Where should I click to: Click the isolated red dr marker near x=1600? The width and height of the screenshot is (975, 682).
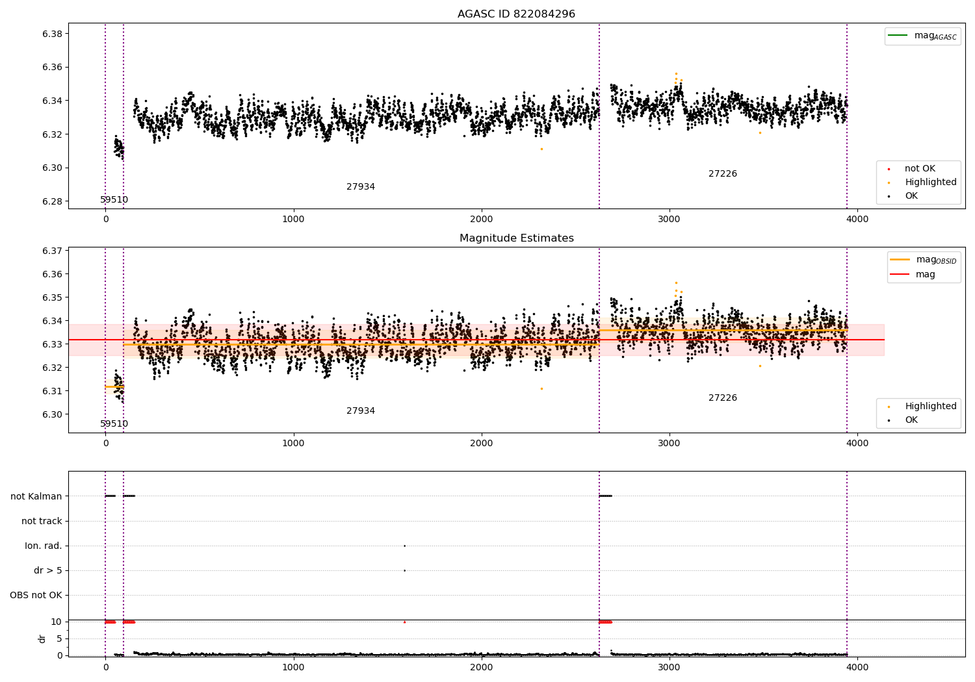pyautogui.click(x=404, y=622)
